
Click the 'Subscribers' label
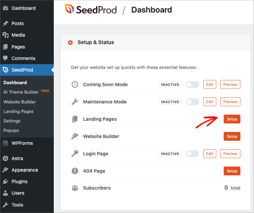tap(97, 188)
